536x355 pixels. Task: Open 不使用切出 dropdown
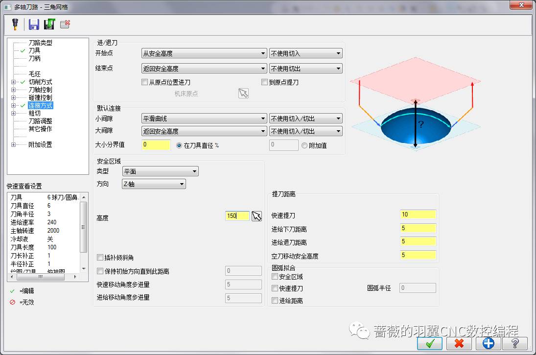(305, 69)
